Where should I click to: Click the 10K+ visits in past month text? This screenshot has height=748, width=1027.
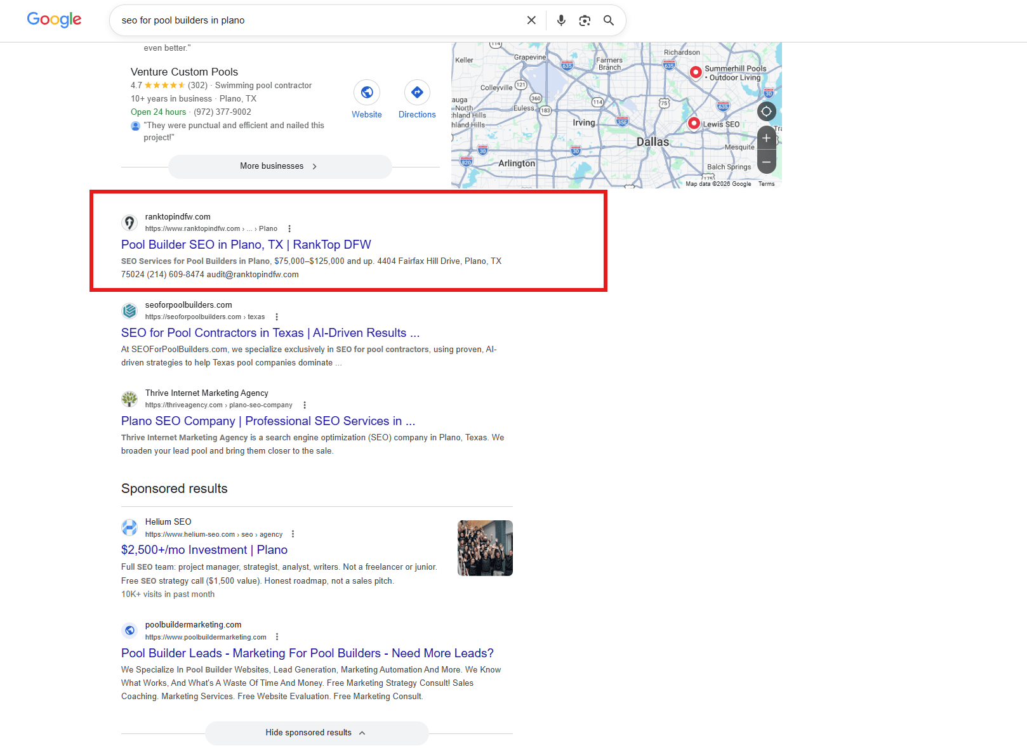(x=168, y=594)
